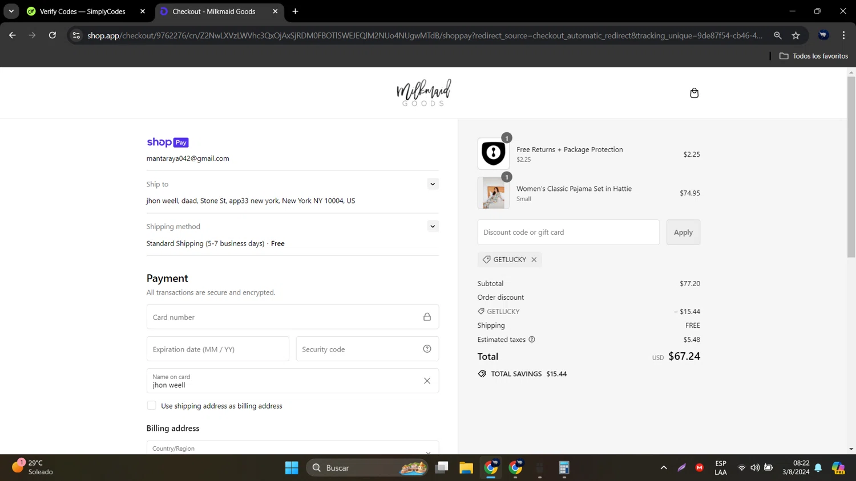Click the $67.24 total amount
The width and height of the screenshot is (856, 481).
684,356
